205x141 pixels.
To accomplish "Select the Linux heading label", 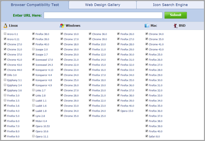I will [x=13, y=25].
